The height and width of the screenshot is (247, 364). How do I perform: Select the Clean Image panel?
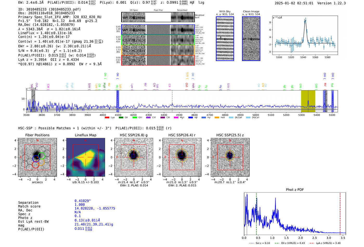coord(251,39)
